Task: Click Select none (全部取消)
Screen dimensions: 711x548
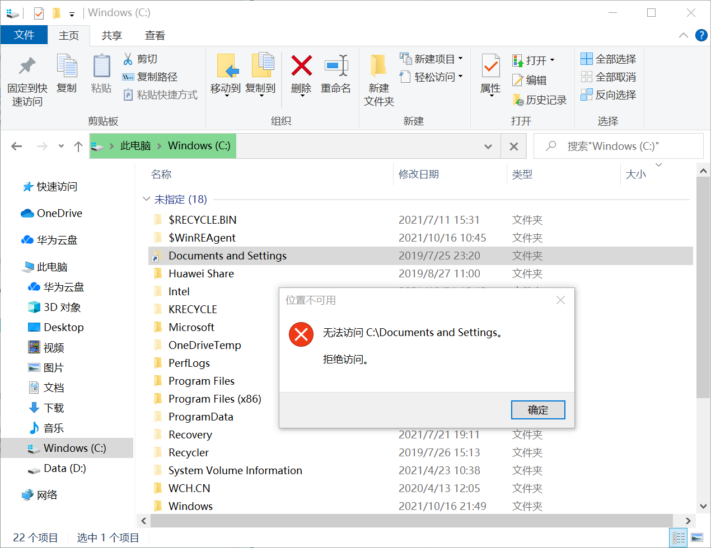Action: tap(609, 77)
